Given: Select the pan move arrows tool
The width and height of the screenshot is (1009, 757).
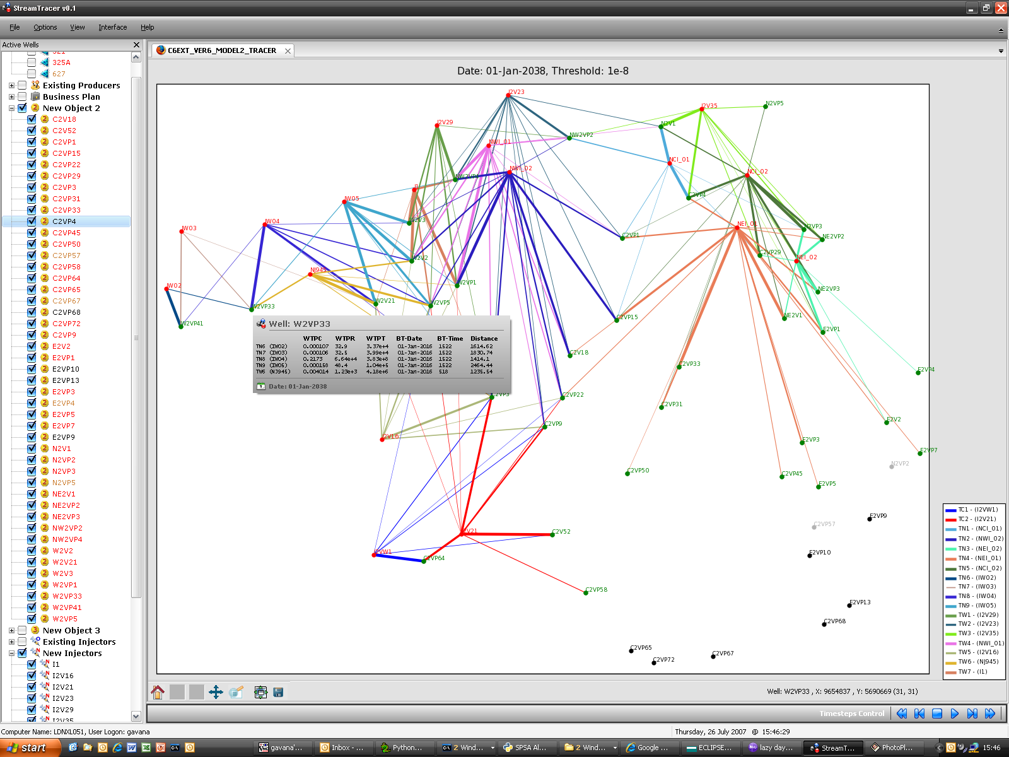Looking at the screenshot, I should (216, 693).
